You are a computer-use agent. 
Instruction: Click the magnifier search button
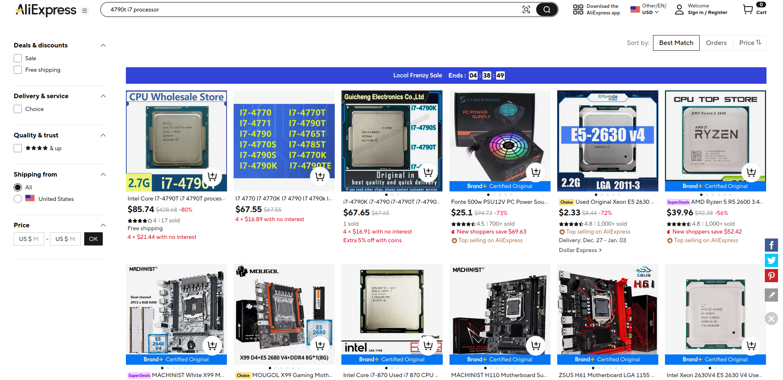click(547, 9)
